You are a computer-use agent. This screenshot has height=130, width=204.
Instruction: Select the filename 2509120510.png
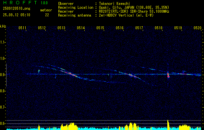(x=17, y=9)
